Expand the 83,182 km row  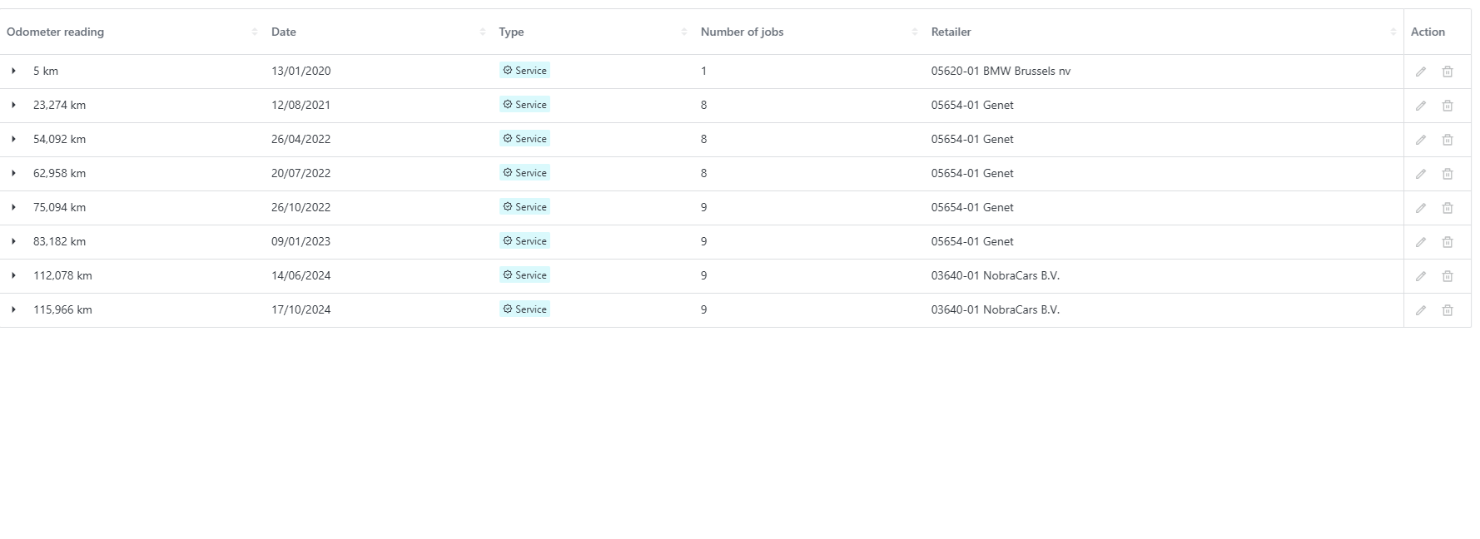click(x=13, y=241)
